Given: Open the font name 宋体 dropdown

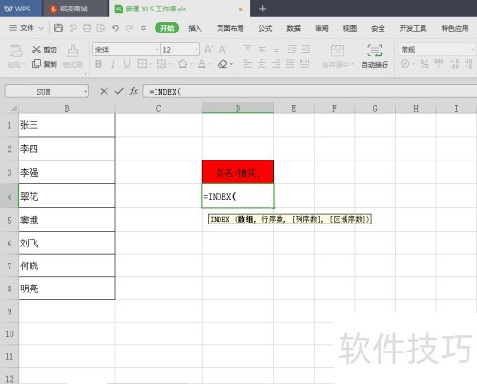Looking at the screenshot, I should (156, 50).
